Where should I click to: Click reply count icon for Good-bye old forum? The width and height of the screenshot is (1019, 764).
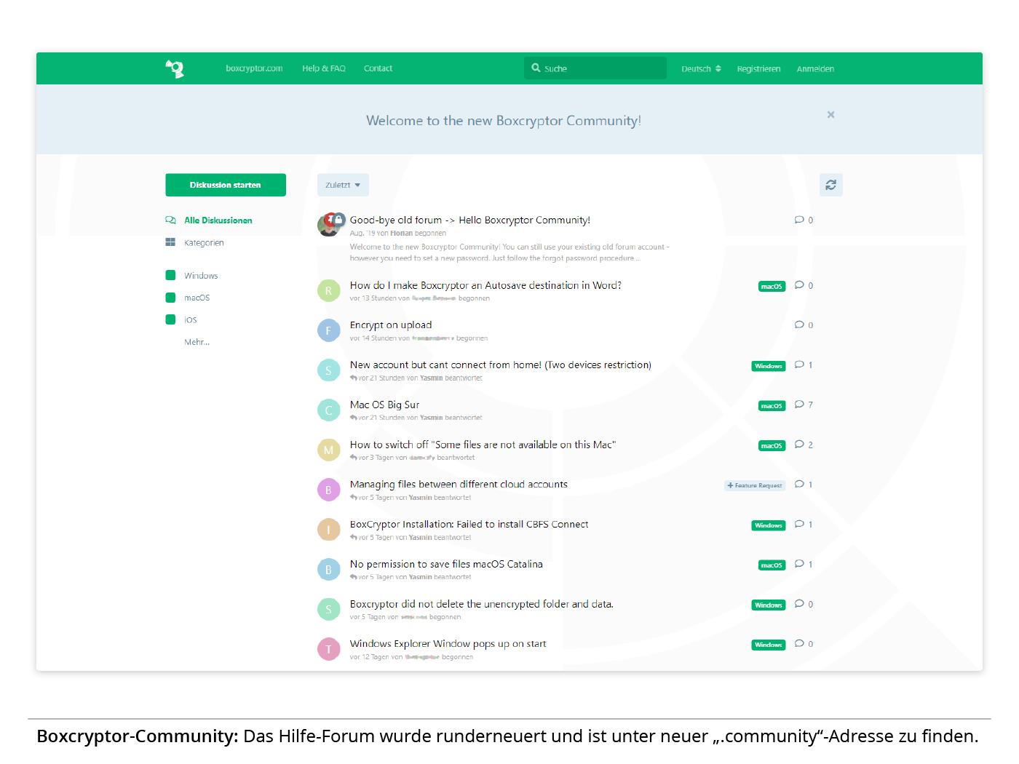pyautogui.click(x=799, y=220)
